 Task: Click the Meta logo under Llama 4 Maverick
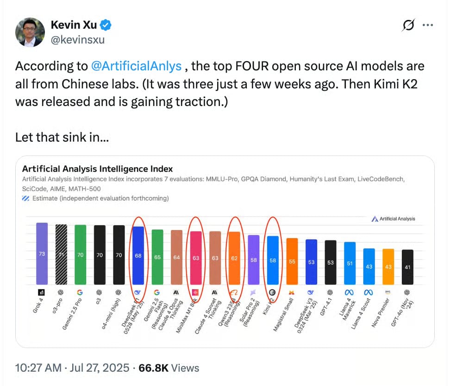[x=349, y=293]
